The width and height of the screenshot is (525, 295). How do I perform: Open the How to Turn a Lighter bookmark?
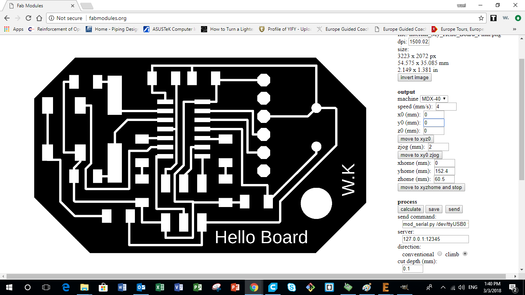[227, 29]
